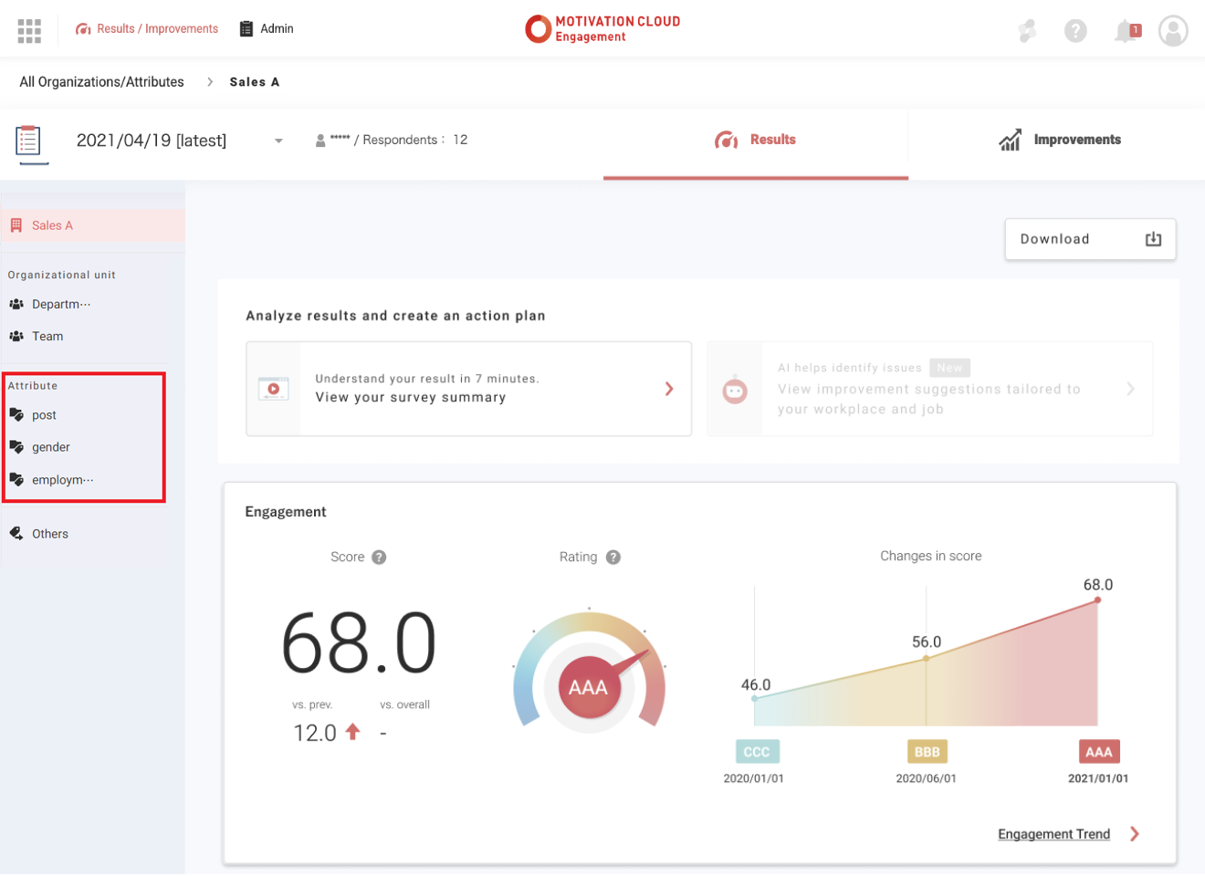The width and height of the screenshot is (1205, 876).
Task: Click the Score help tooltip icon
Action: click(x=379, y=558)
